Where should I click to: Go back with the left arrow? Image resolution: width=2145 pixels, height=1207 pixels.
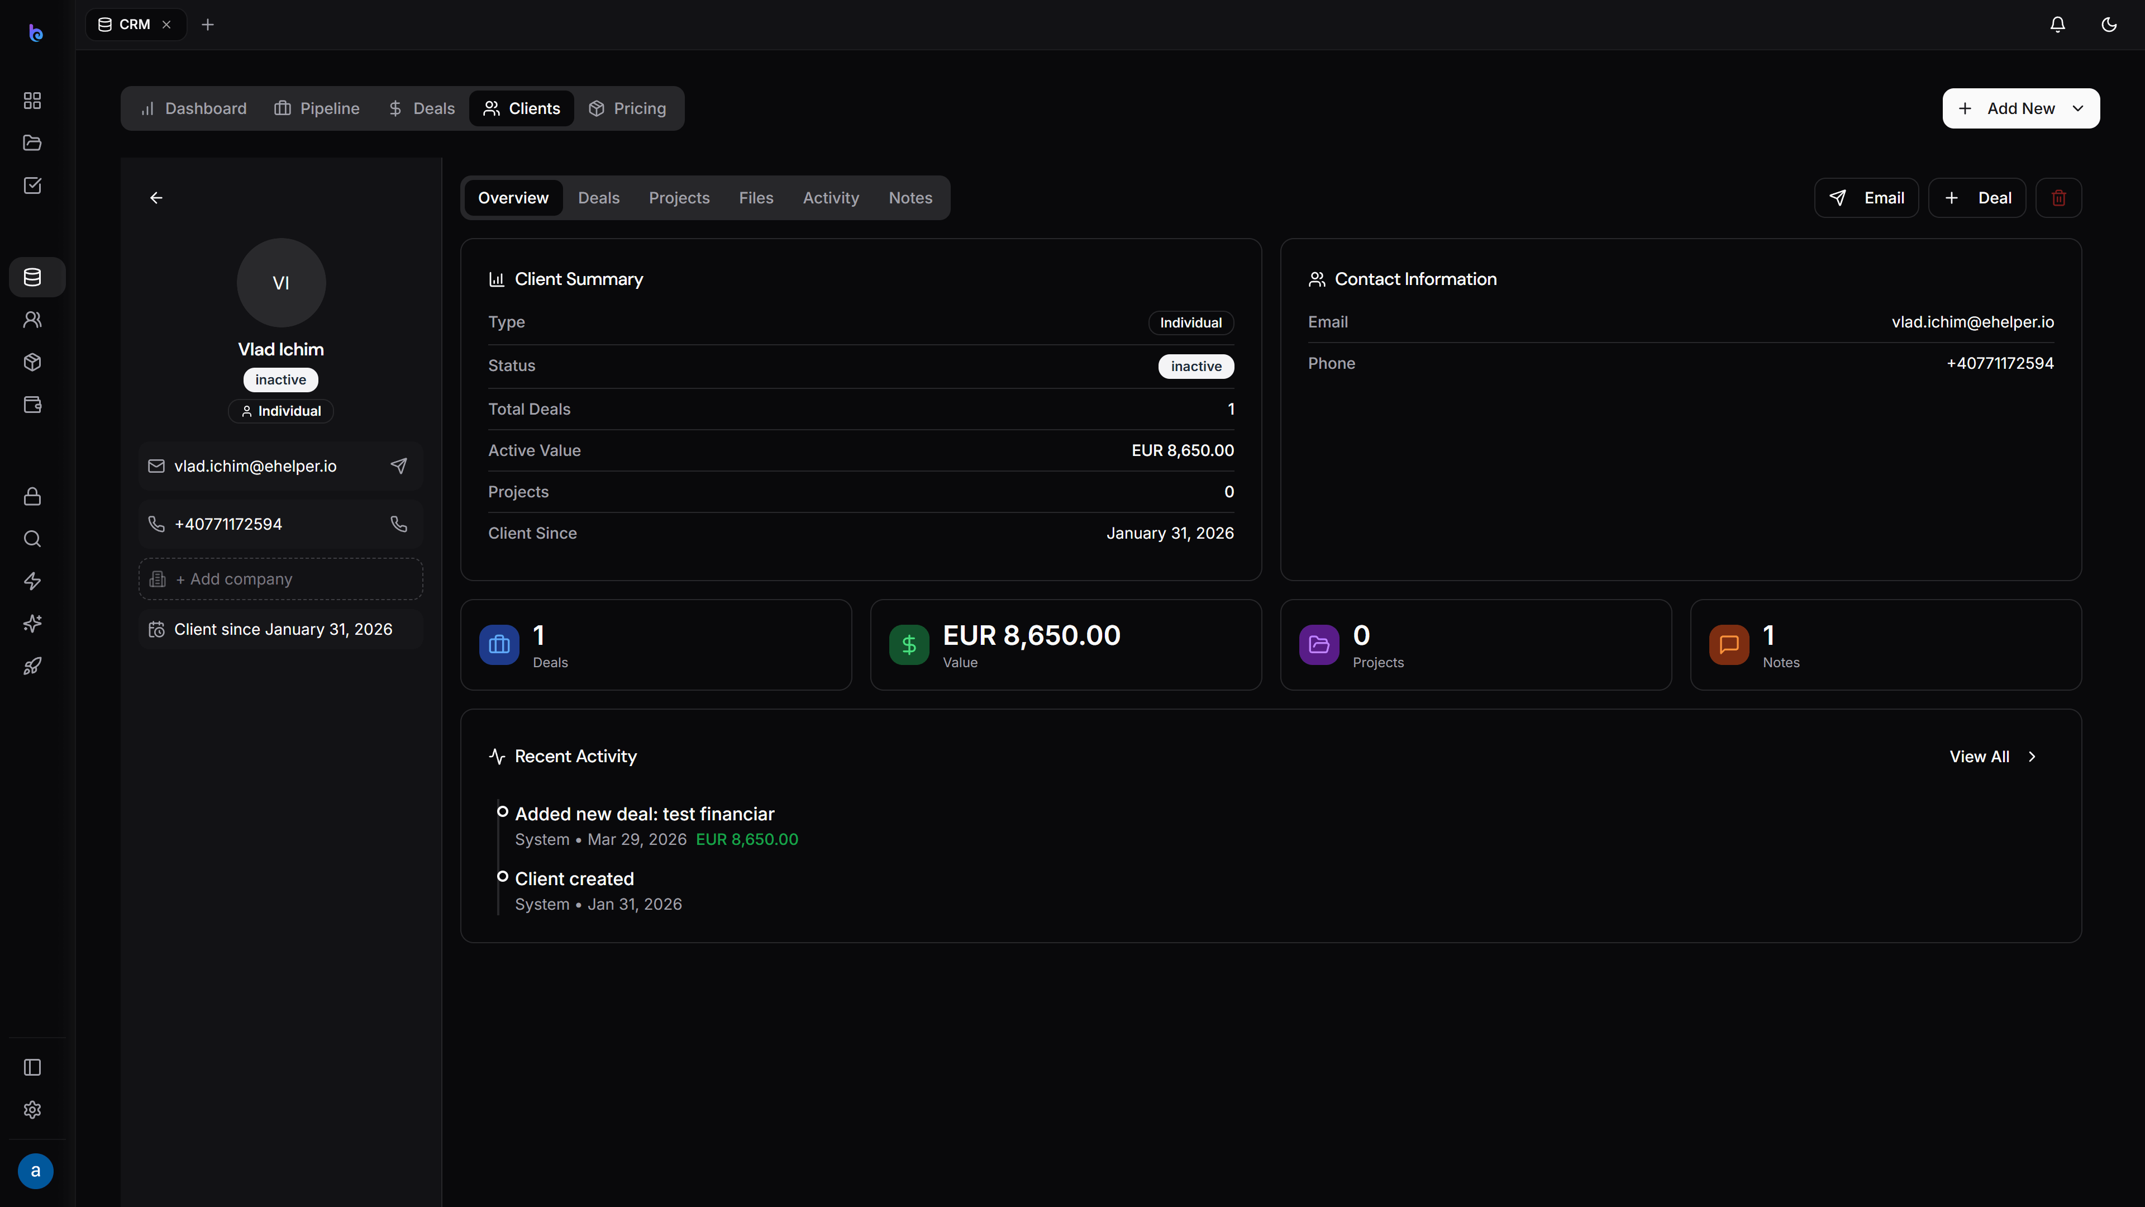click(156, 197)
